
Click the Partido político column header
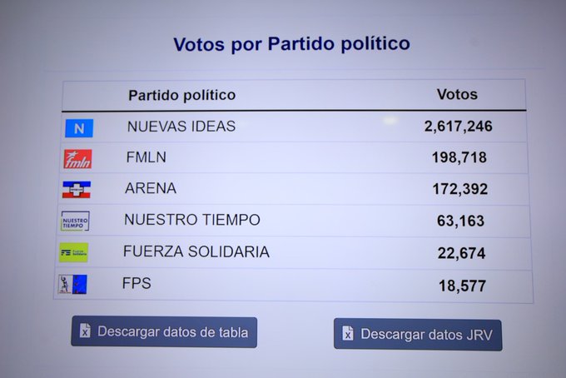[181, 95]
